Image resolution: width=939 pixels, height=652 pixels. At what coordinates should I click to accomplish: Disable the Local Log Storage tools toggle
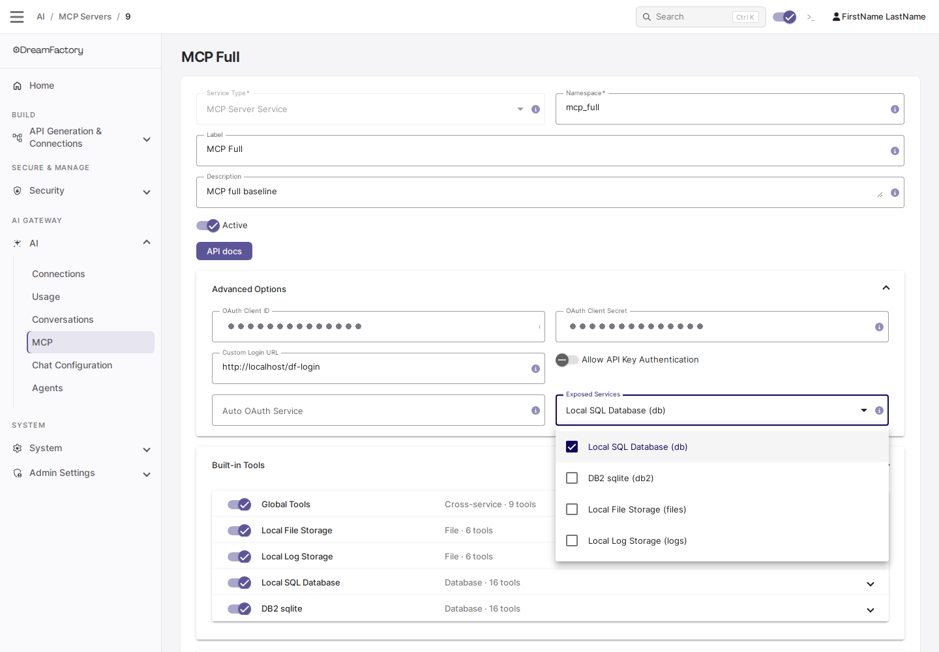239,557
